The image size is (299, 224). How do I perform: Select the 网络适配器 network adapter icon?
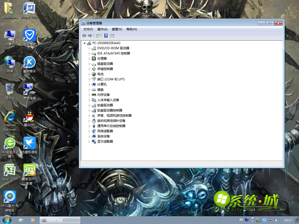pos(94,131)
